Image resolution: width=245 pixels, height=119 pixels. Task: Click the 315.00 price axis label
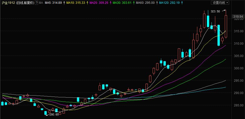pyautogui.click(x=239, y=31)
